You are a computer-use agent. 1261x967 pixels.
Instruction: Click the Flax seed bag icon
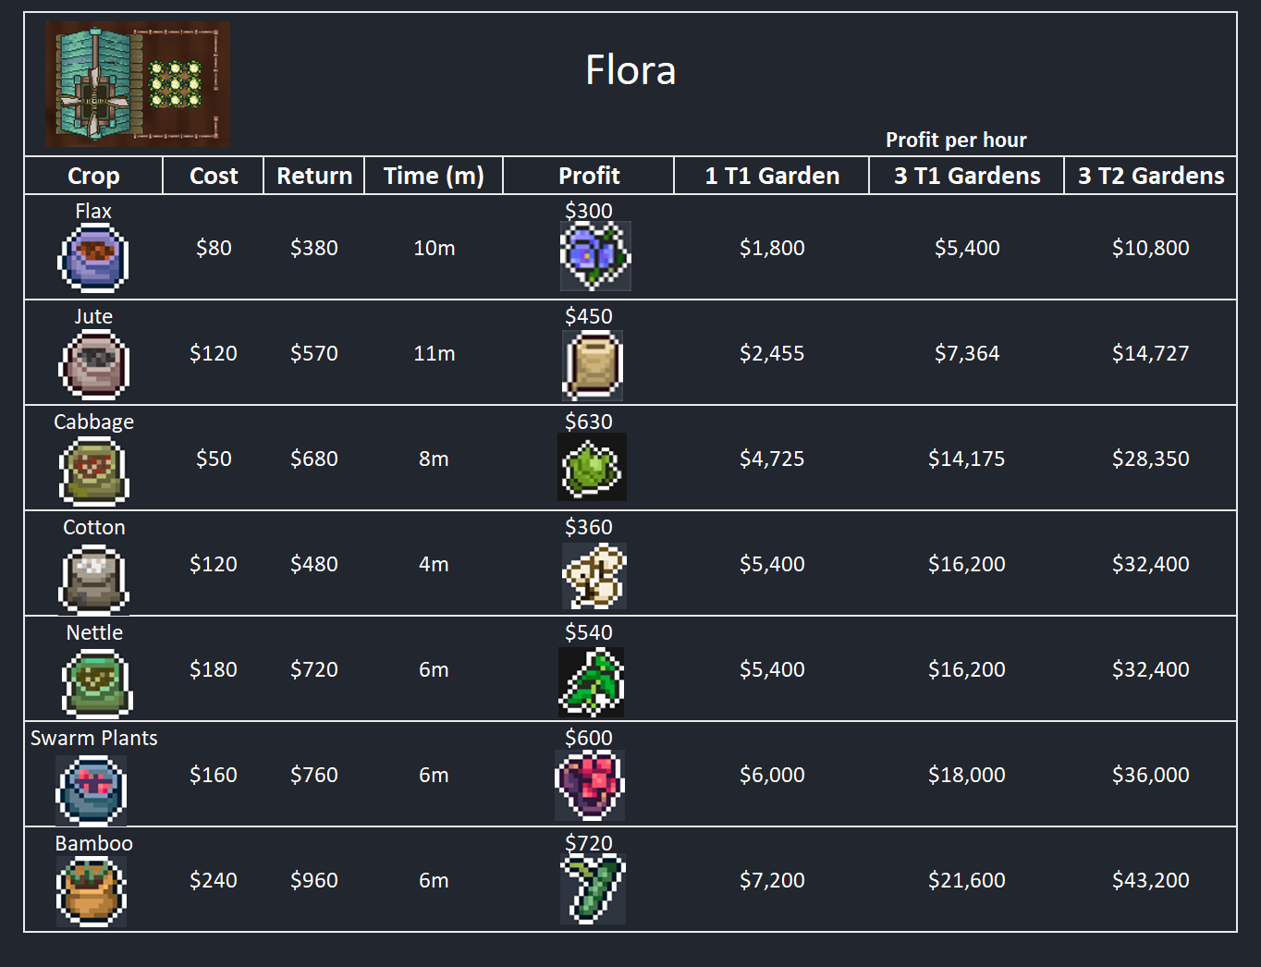click(93, 258)
